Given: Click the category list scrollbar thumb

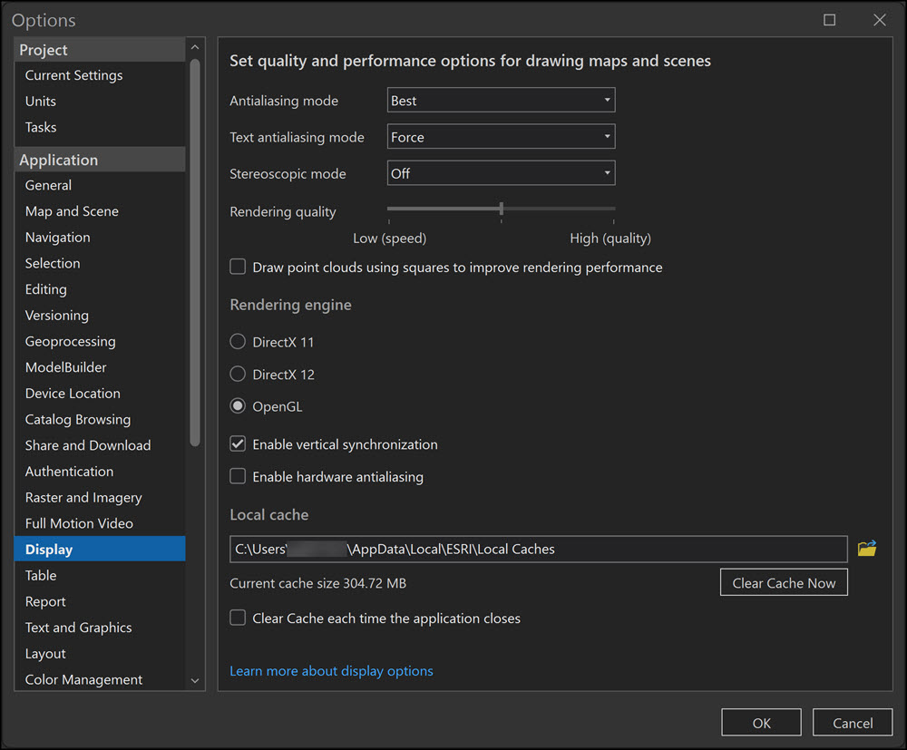Looking at the screenshot, I should pyautogui.click(x=195, y=252).
